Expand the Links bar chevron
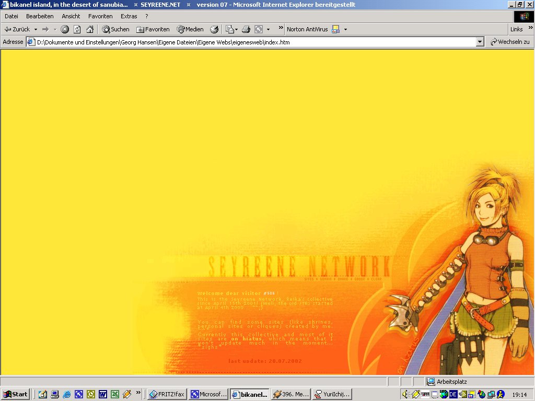Image resolution: width=535 pixels, height=401 pixels. point(531,28)
